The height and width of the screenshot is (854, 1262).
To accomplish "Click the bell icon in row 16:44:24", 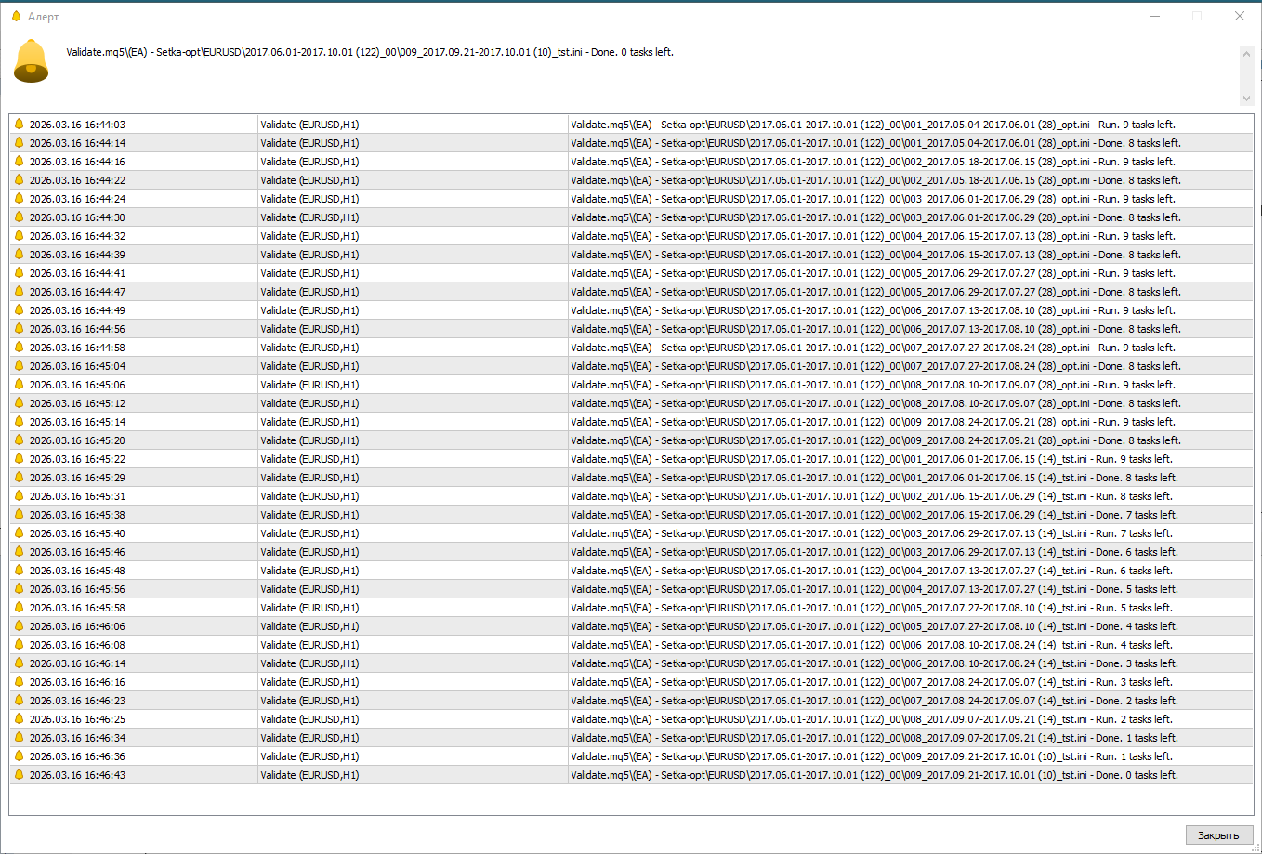I will pos(19,199).
